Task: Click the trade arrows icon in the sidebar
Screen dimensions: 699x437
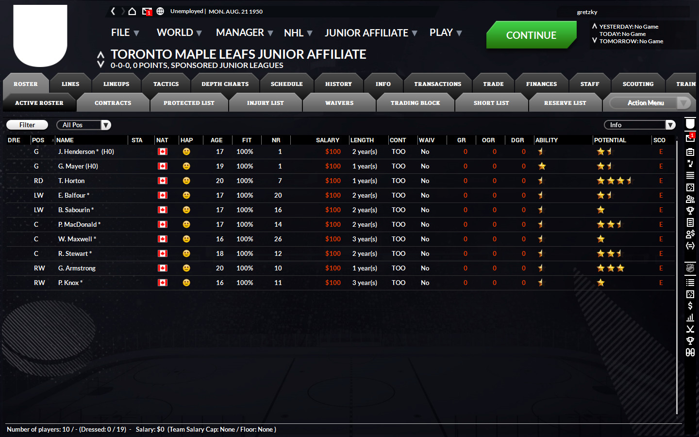Action: pos(690,246)
